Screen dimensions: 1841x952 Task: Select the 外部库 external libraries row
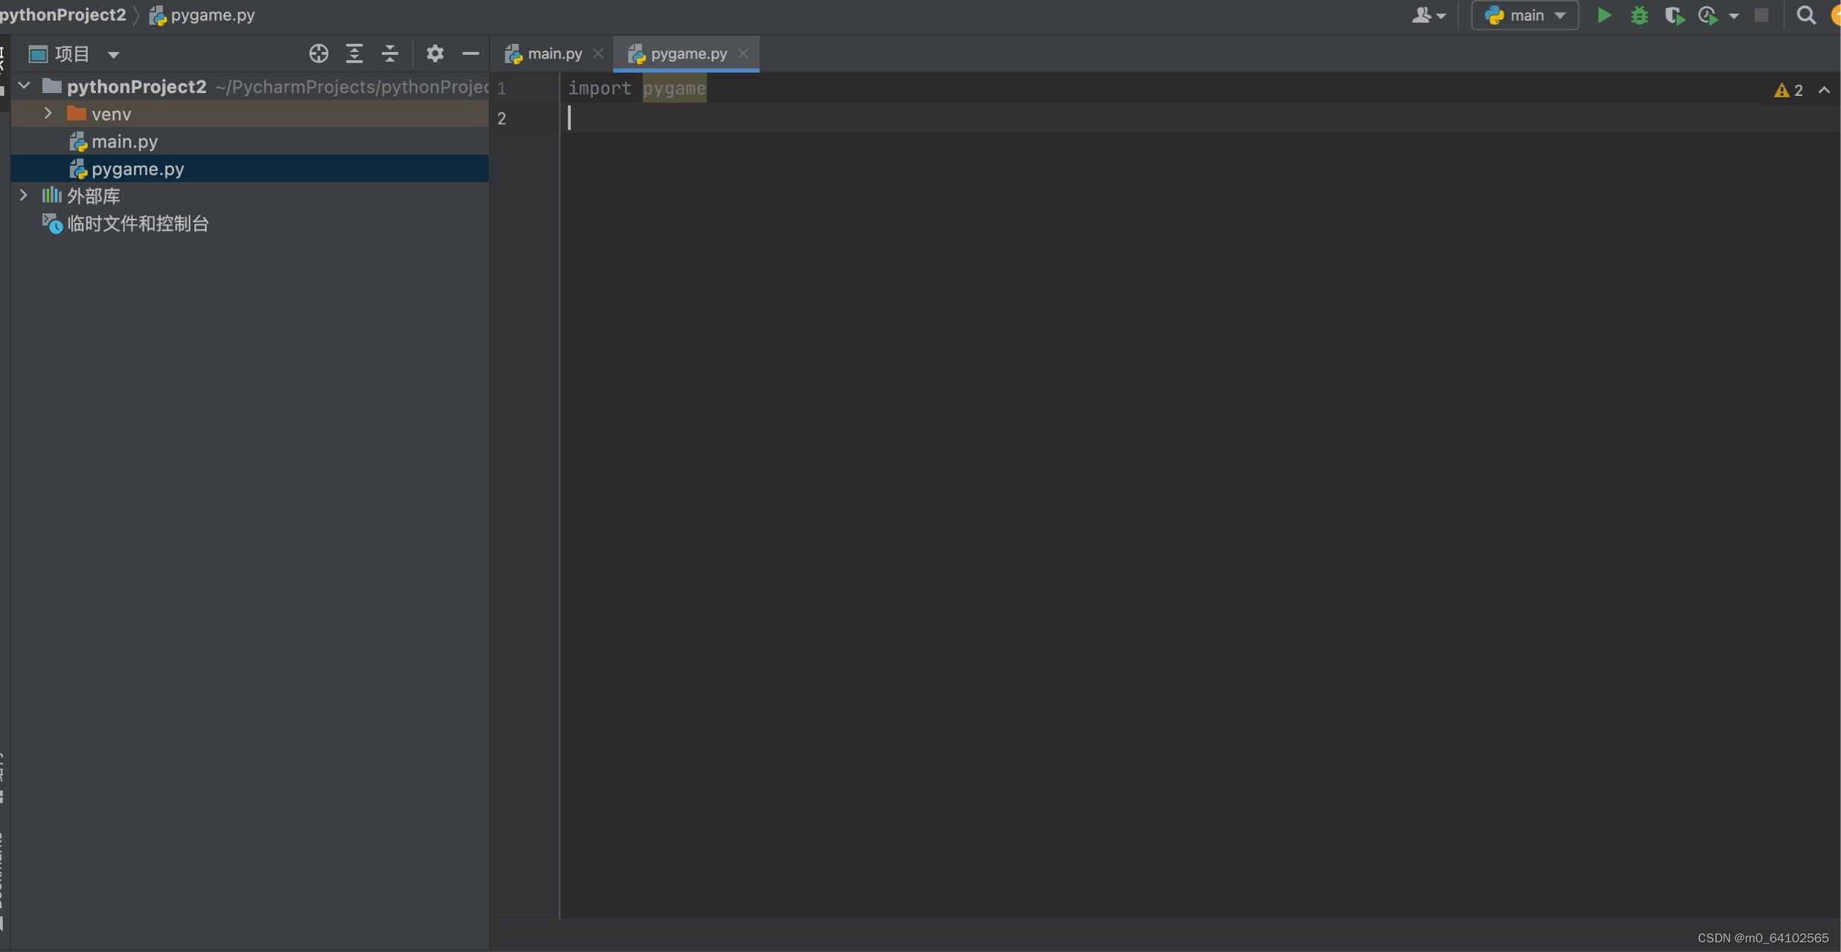(x=250, y=196)
